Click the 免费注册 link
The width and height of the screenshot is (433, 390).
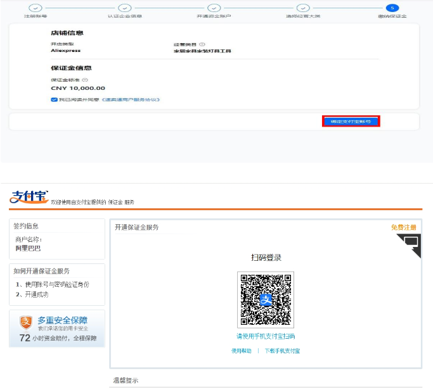(x=403, y=227)
